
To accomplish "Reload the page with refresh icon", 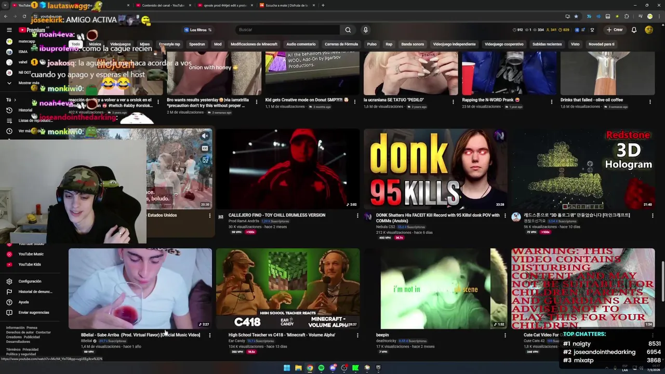I will click(x=24, y=16).
